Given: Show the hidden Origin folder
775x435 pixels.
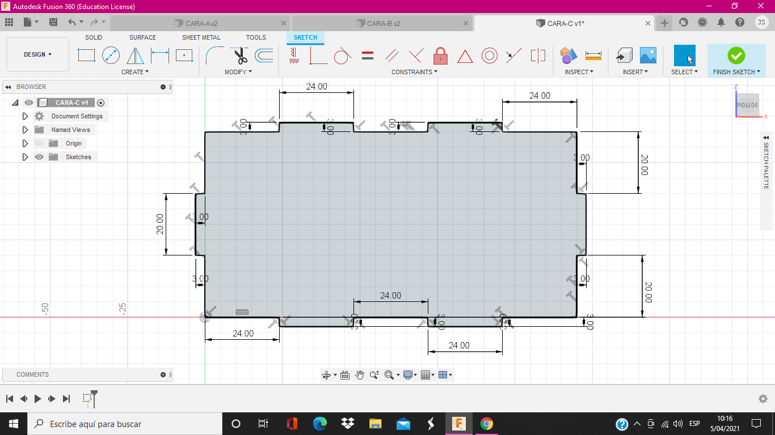Looking at the screenshot, I should tap(39, 143).
